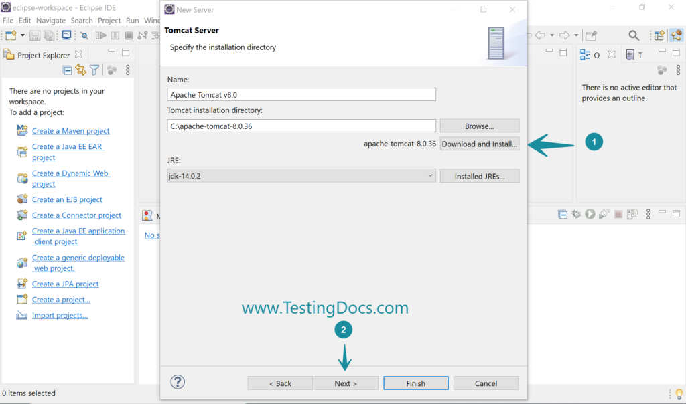Open the Project Explorer filters icon
This screenshot has height=404, width=686.
coord(94,70)
